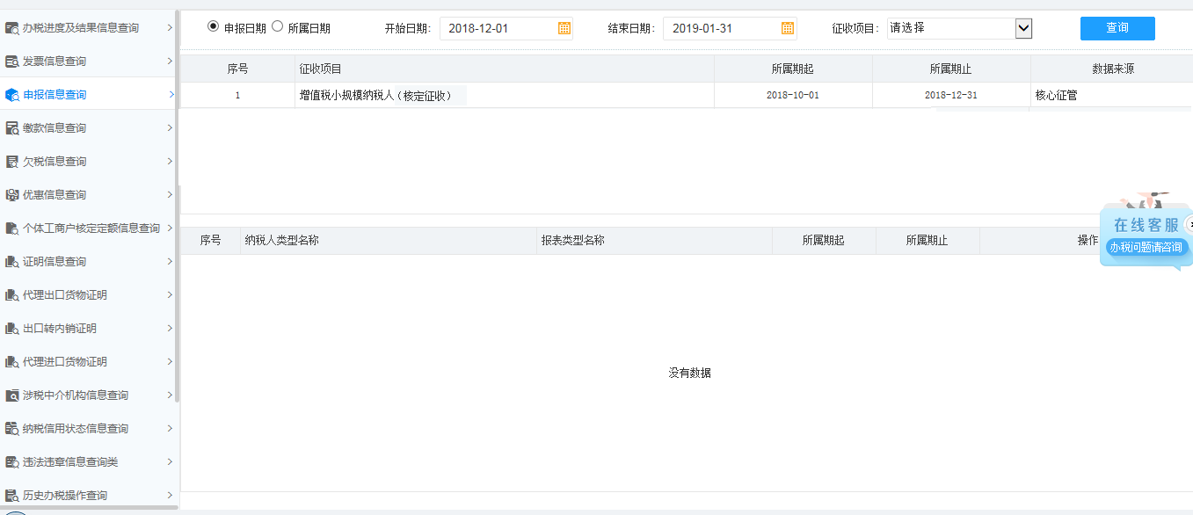Open the 代理出口货物证明 menu item
The width and height of the screenshot is (1193, 515).
[65, 295]
